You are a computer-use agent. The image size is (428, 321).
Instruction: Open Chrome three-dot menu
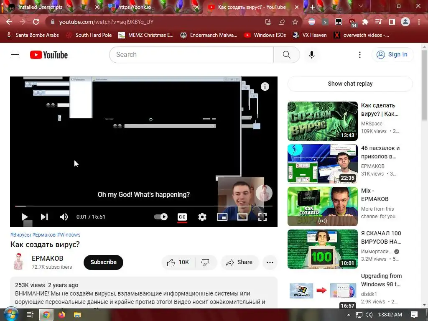point(419,22)
